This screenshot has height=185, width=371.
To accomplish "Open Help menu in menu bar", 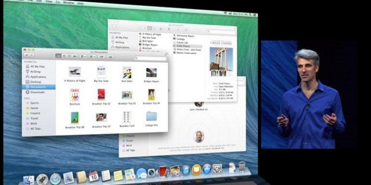I will (x=81, y=3).
